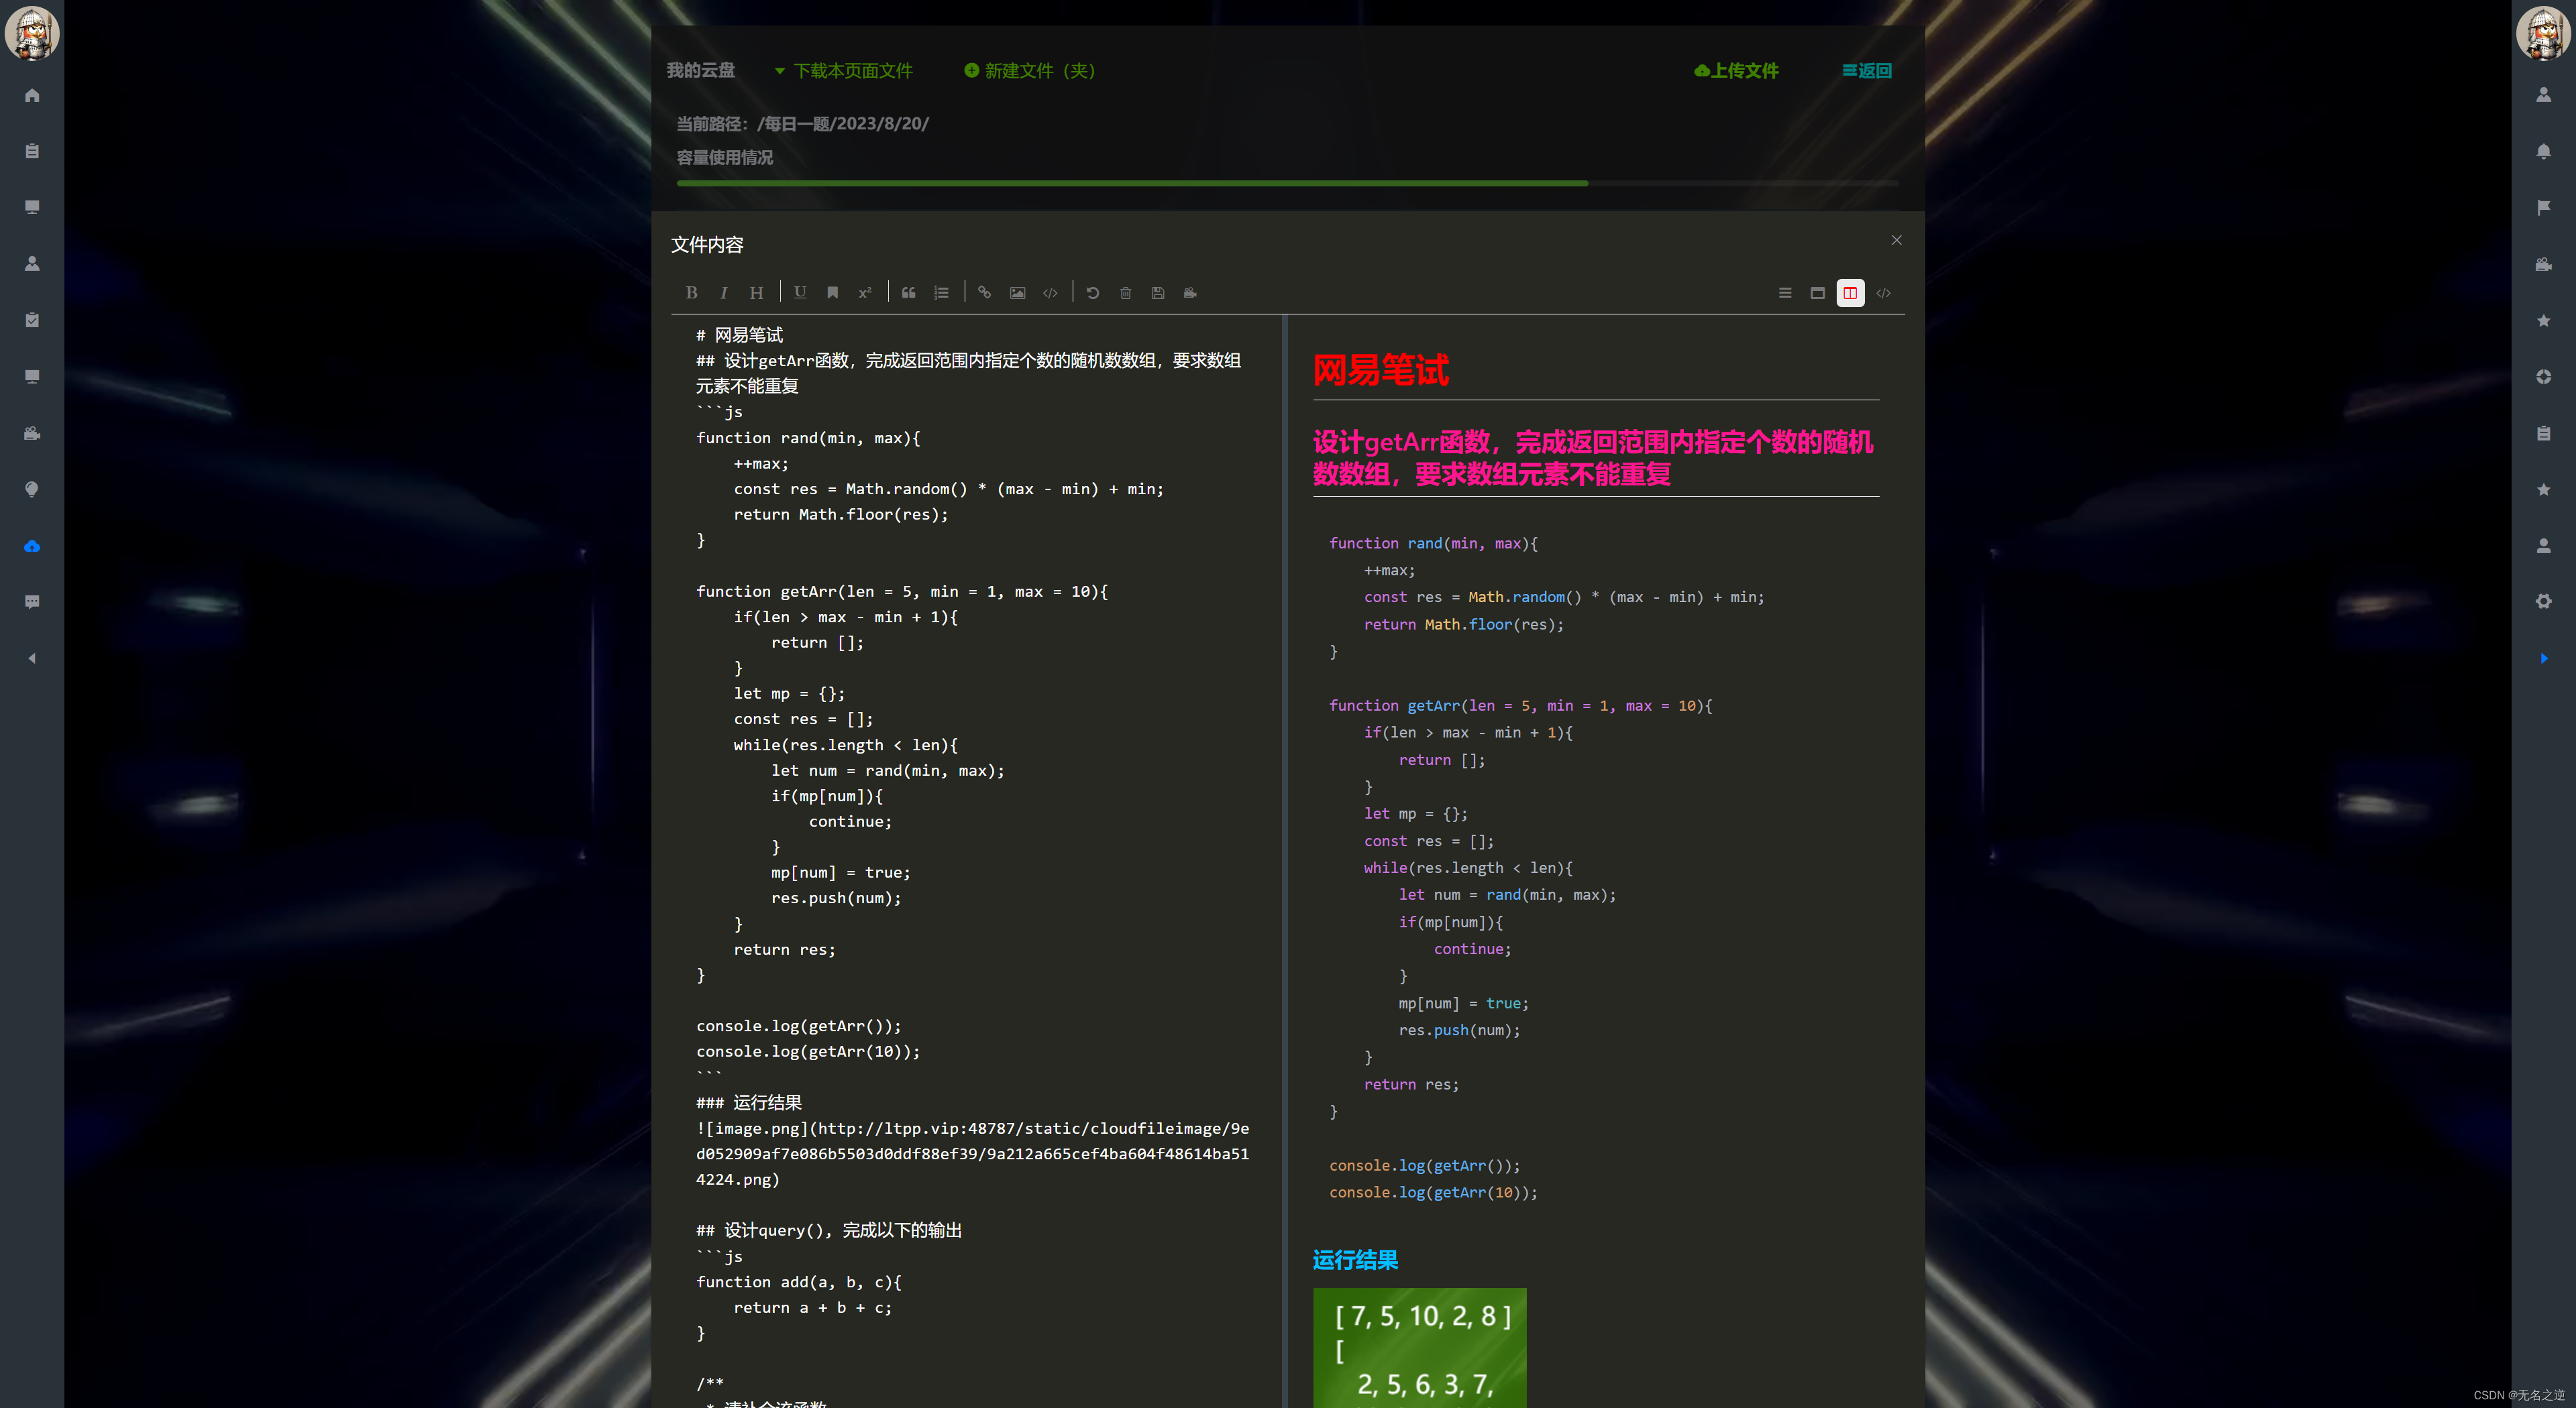
Task: Expand the right sidebar with the blue arrow
Action: pos(2543,658)
